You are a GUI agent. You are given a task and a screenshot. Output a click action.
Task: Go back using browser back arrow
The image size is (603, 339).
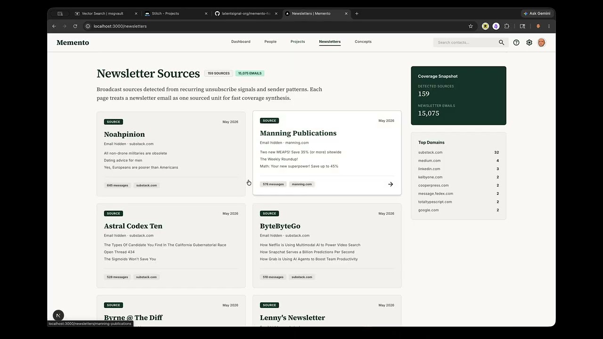(54, 26)
